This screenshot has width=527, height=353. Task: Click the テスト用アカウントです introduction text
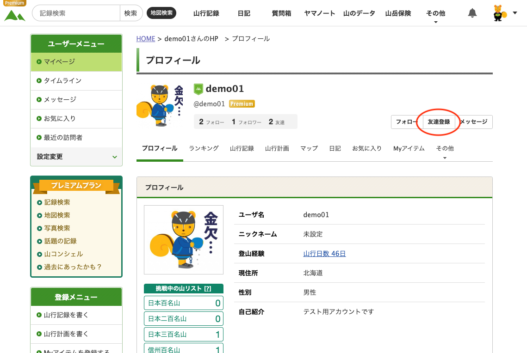[338, 312]
